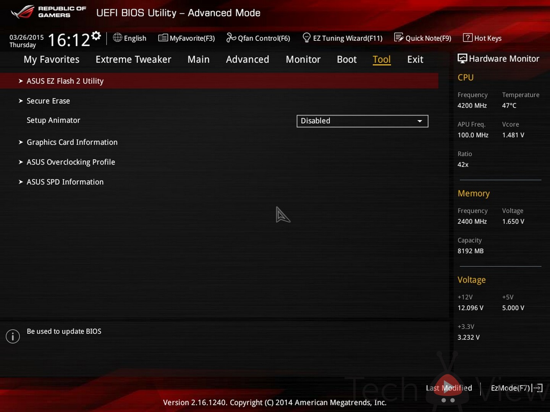Go to the Advanced tab
Screen dimensions: 550x412
(247, 60)
